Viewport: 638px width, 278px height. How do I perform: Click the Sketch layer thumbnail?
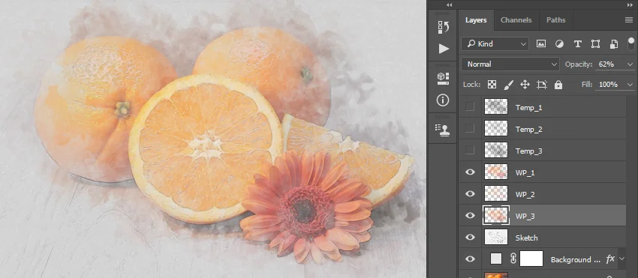(496, 237)
